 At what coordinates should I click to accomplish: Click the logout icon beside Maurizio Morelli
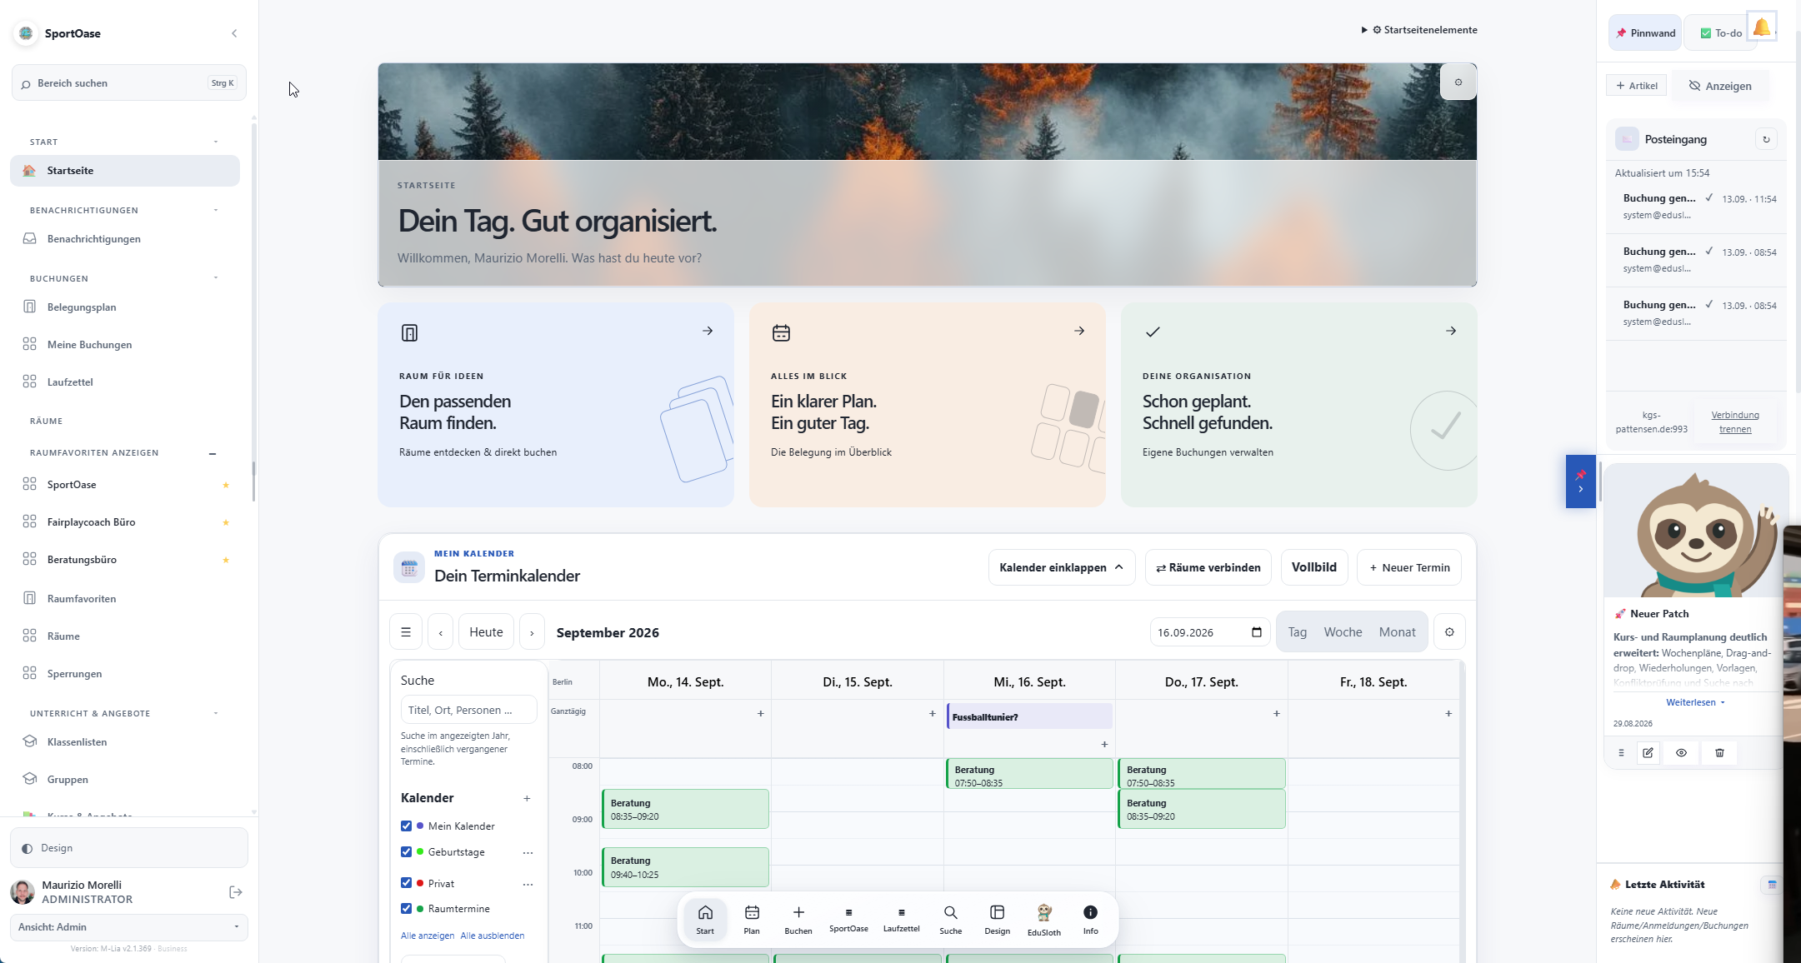236,892
